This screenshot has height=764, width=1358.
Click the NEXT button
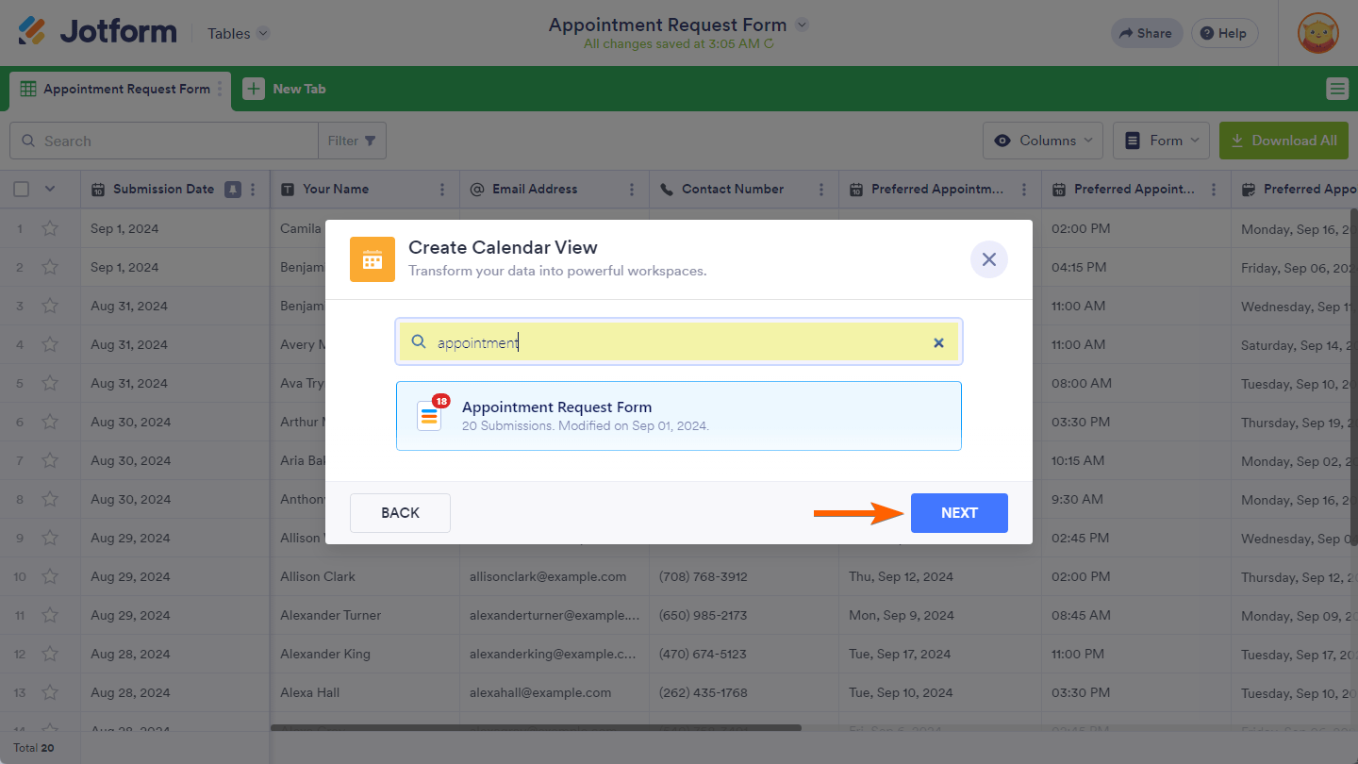[959, 513]
